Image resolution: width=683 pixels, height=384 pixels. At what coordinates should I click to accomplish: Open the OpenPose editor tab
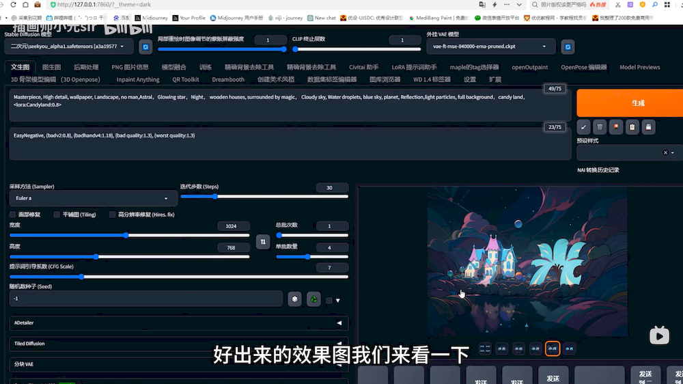(584, 67)
